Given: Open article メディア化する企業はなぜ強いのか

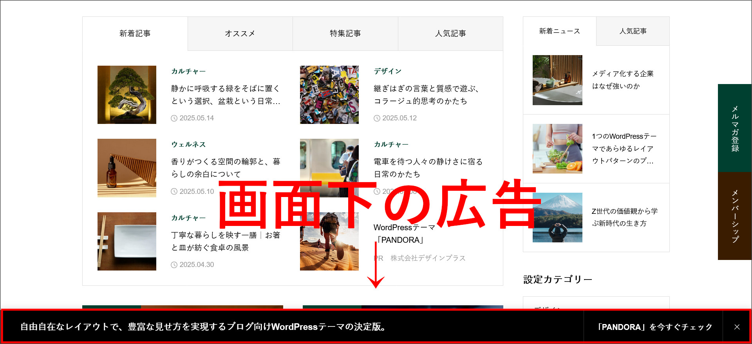Looking at the screenshot, I should tap(622, 80).
